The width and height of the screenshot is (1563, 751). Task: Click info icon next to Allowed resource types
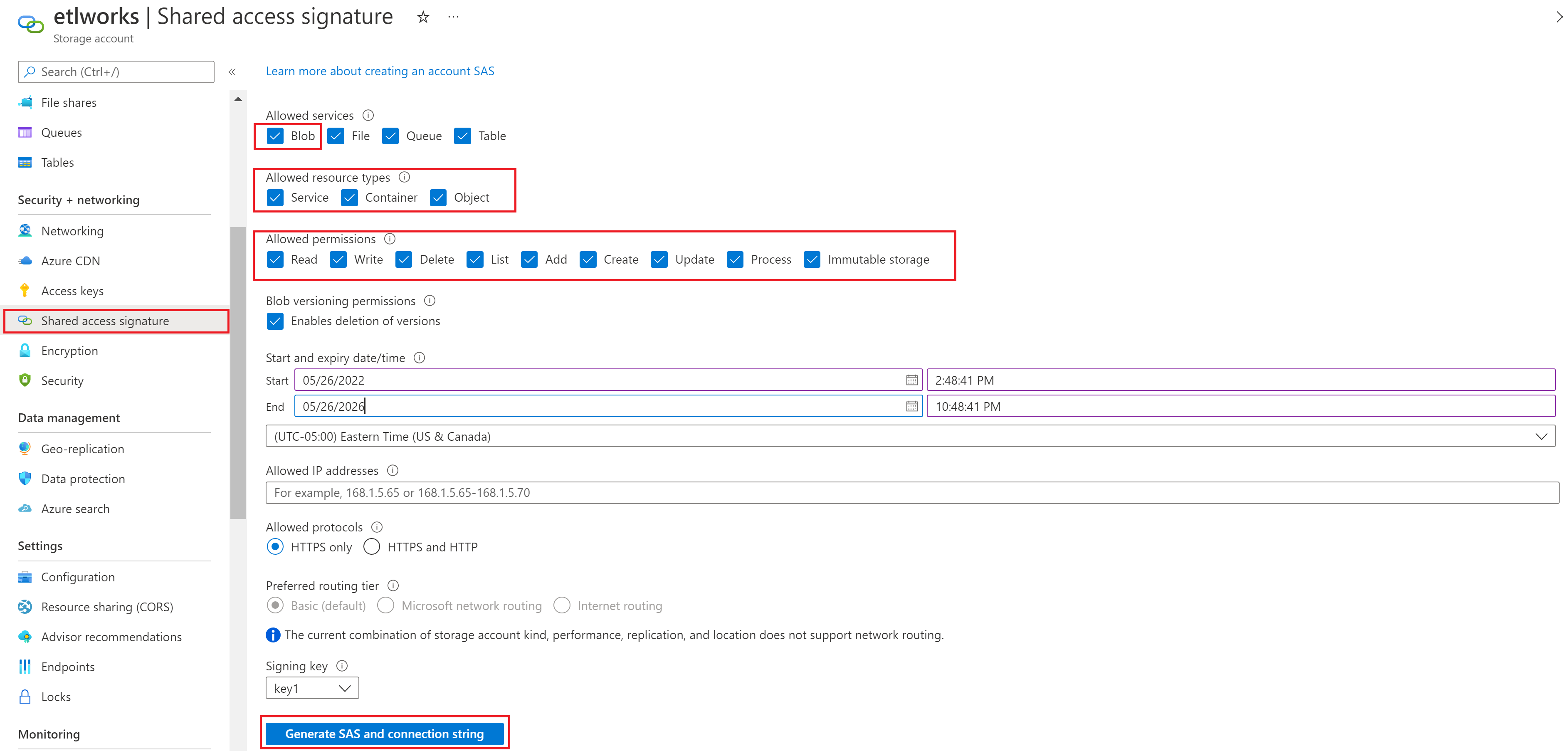point(405,177)
